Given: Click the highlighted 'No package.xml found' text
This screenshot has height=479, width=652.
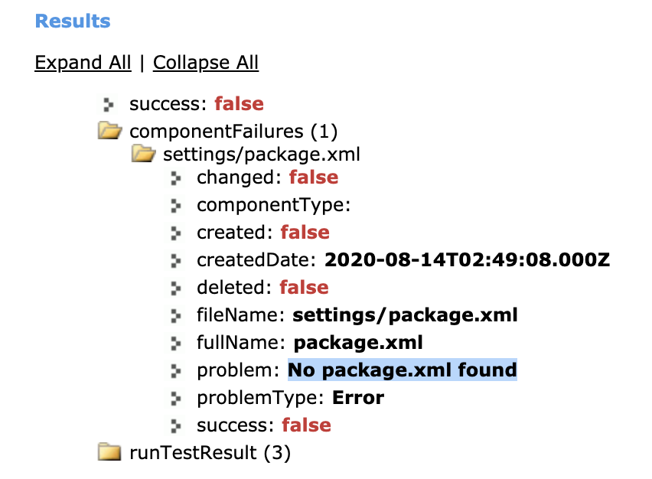Looking at the screenshot, I should click(403, 370).
